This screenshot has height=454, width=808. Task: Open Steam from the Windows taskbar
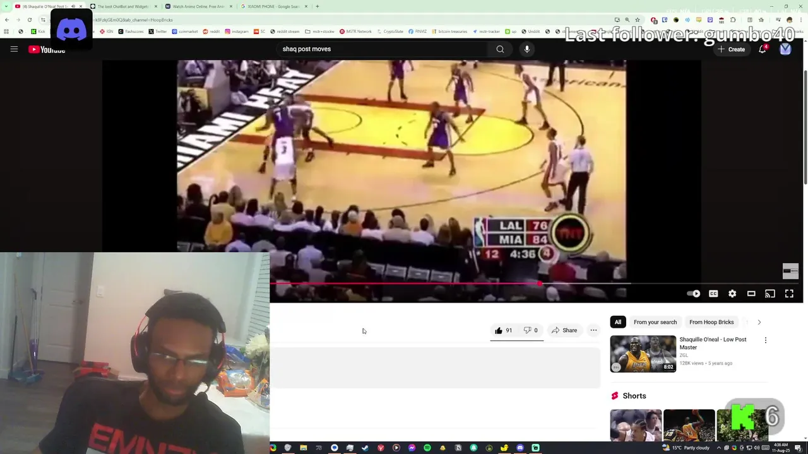[x=365, y=448]
